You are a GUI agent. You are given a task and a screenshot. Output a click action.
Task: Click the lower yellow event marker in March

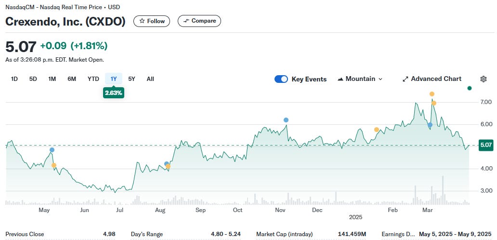pyautogui.click(x=434, y=103)
